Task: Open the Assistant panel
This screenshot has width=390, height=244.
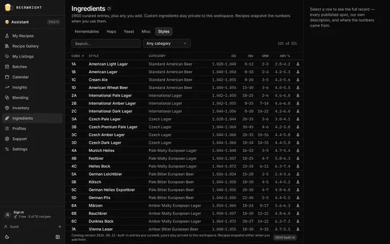Action: pyautogui.click(x=32, y=22)
